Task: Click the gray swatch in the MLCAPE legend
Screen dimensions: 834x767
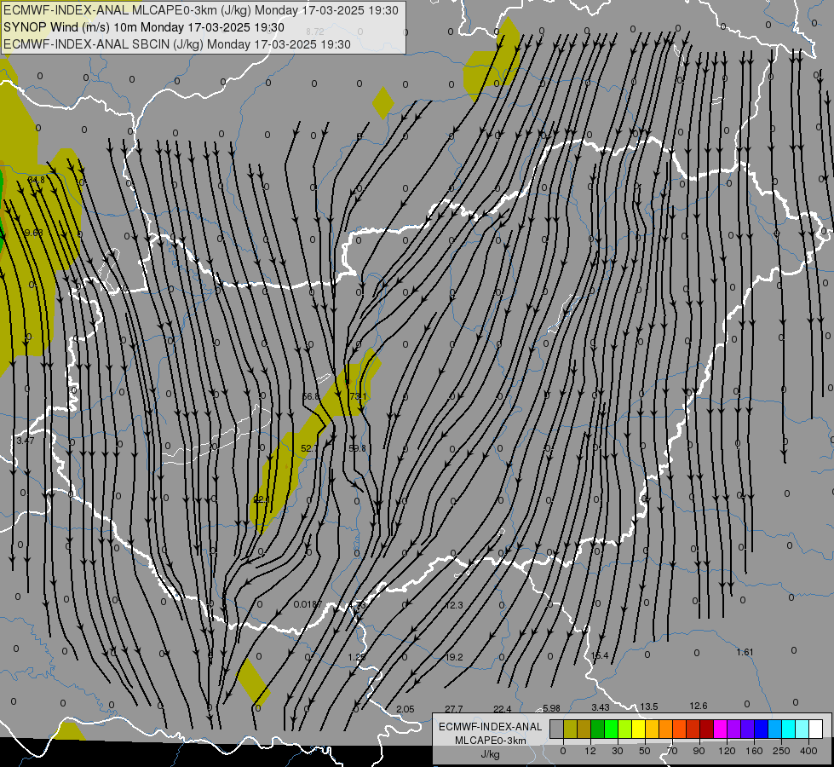Action: pyautogui.click(x=557, y=729)
